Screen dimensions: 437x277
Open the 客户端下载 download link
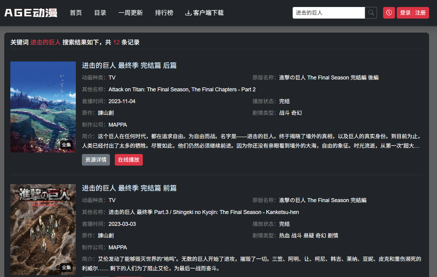coord(204,13)
